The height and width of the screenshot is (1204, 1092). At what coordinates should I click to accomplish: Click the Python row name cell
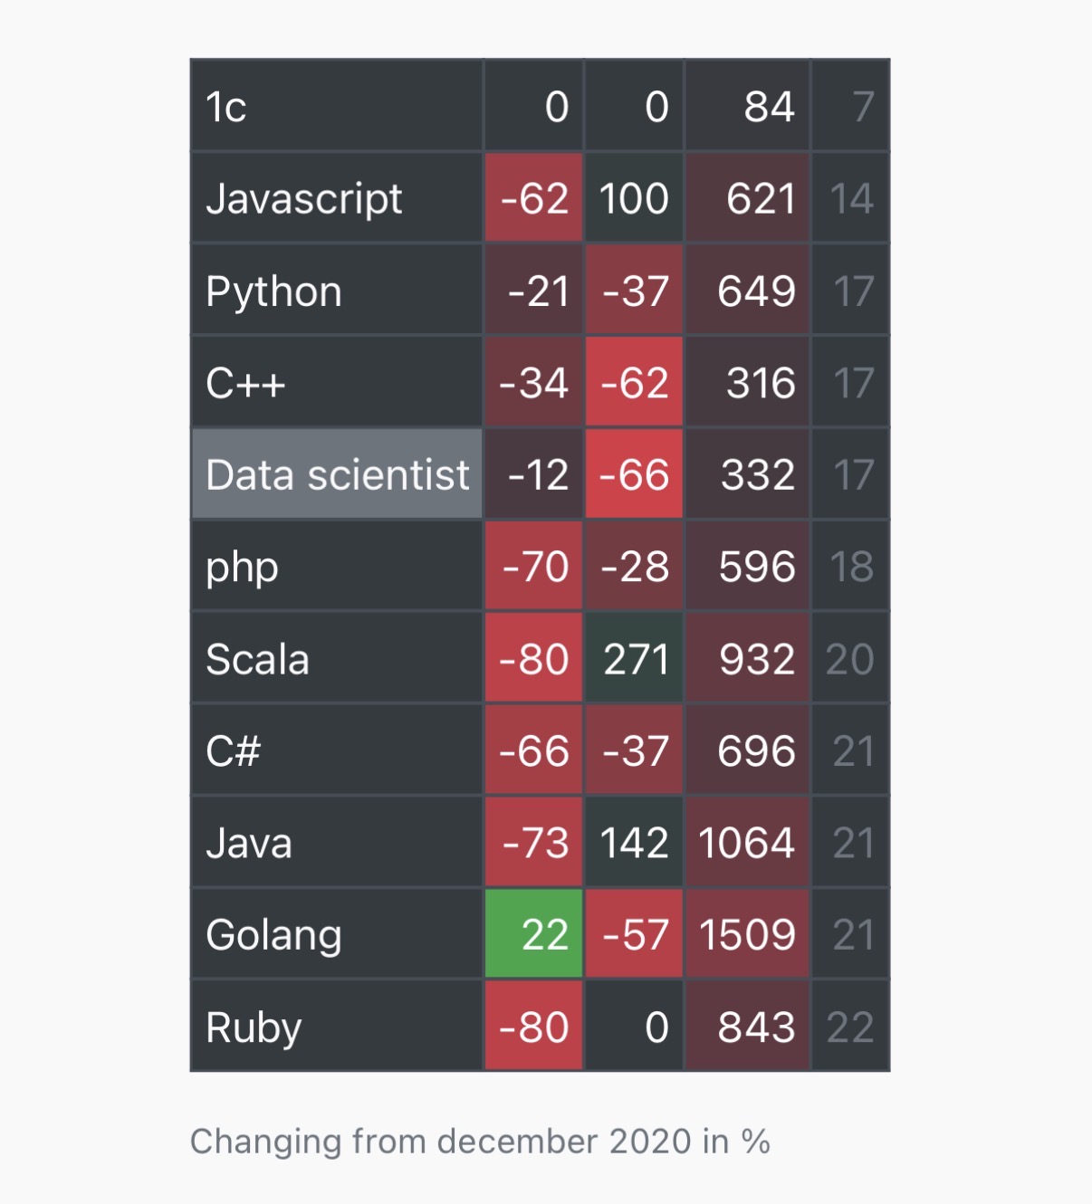pos(274,291)
